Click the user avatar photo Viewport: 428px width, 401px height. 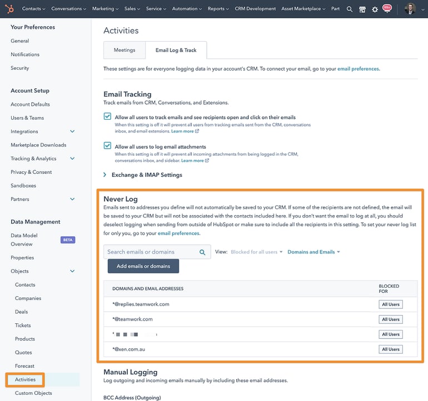410,9
